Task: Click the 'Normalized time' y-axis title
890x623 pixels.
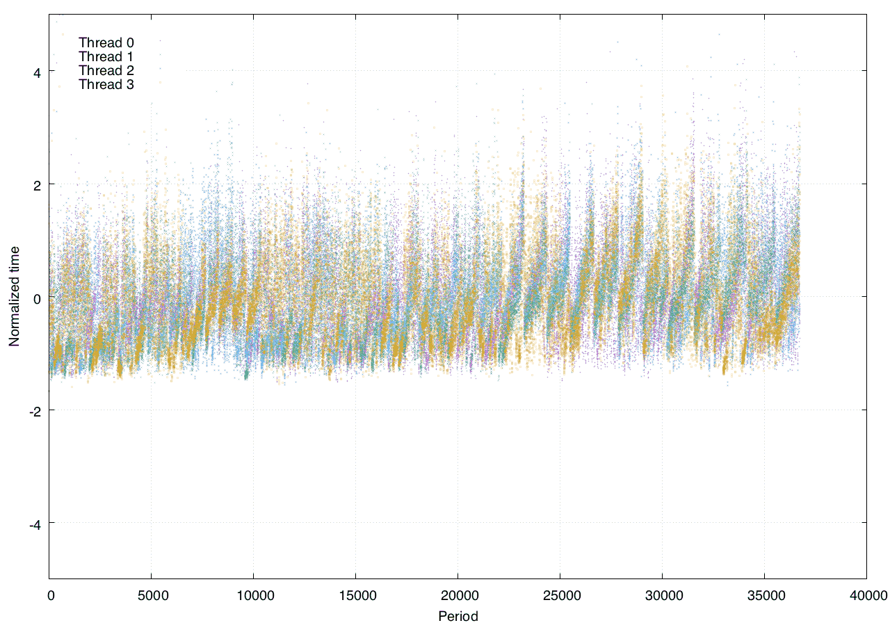Action: (x=14, y=297)
